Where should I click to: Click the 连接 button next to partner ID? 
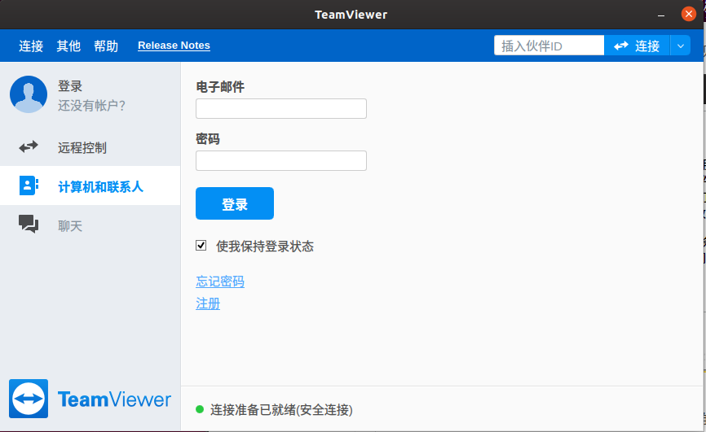637,46
